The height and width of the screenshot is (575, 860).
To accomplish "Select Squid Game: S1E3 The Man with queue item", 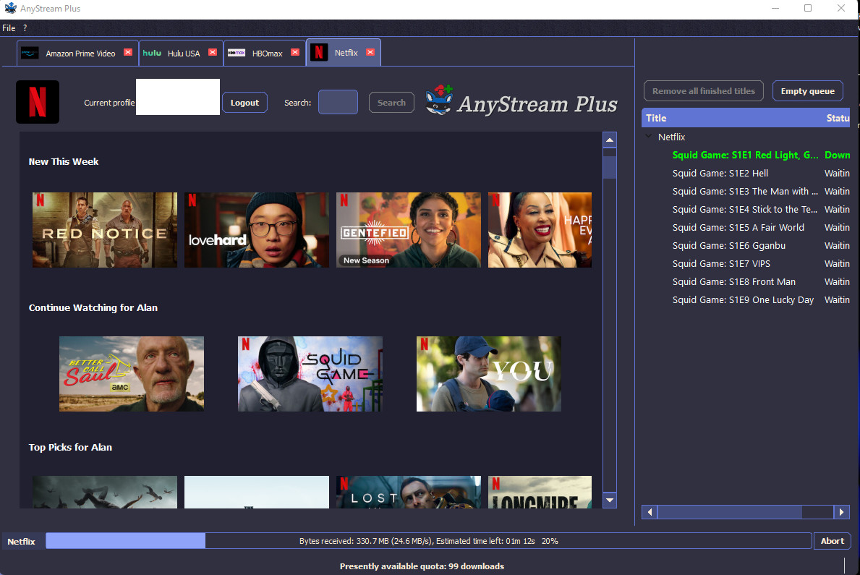I will 746,192.
